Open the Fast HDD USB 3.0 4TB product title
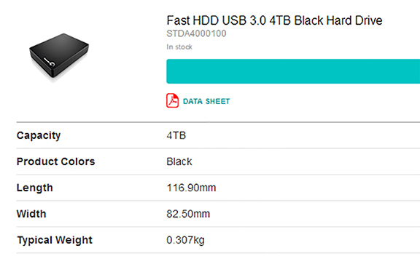The height and width of the screenshot is (275, 420). pos(274,20)
